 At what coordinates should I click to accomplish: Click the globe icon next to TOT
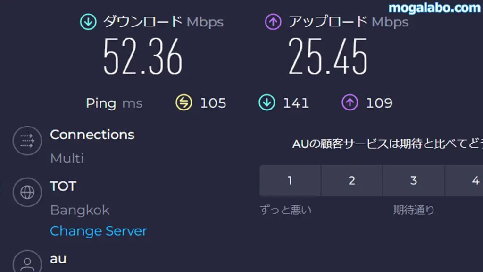coord(27,192)
